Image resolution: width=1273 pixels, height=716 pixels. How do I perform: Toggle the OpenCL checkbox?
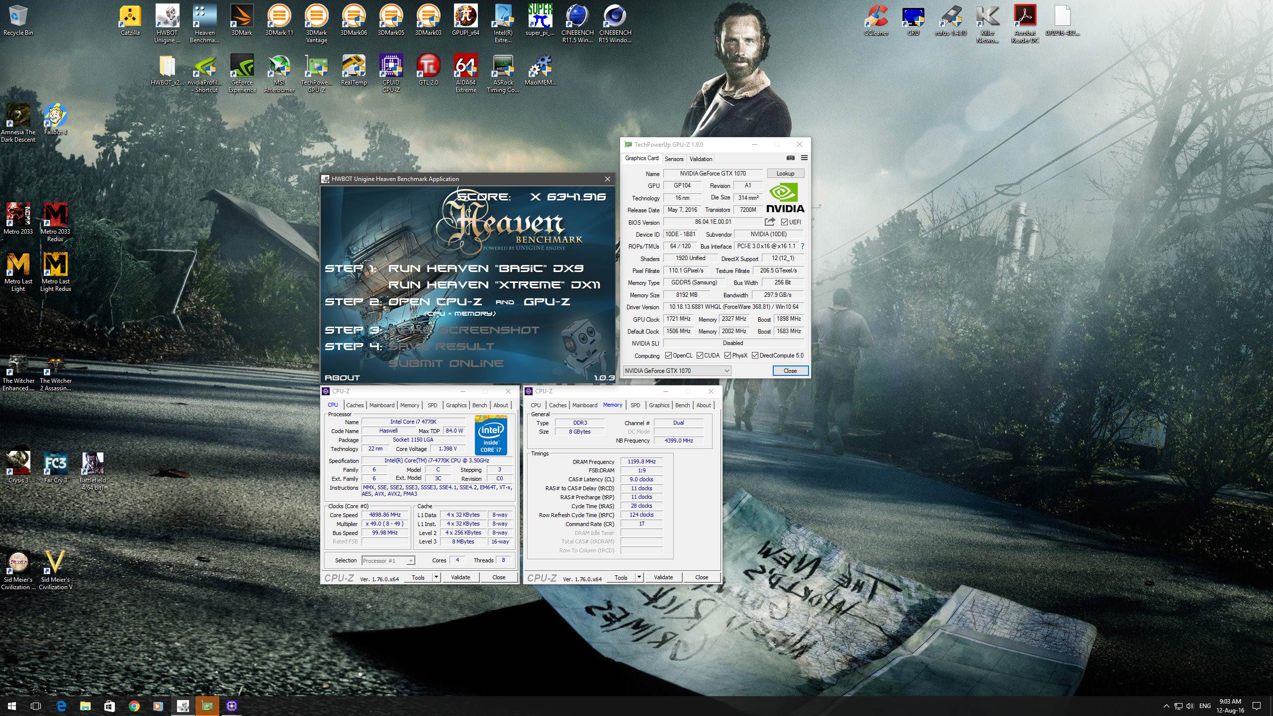tap(668, 356)
